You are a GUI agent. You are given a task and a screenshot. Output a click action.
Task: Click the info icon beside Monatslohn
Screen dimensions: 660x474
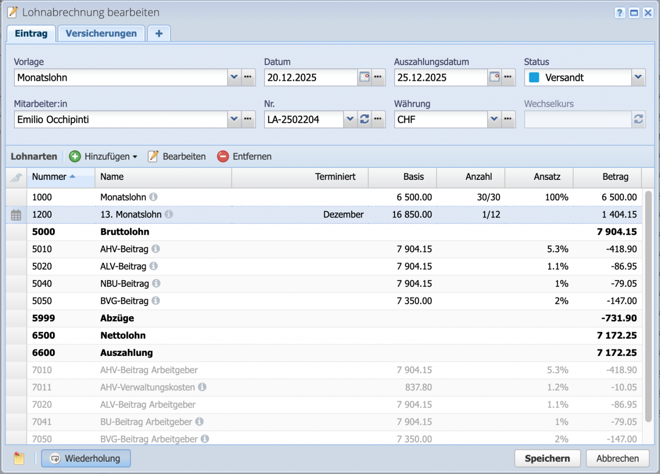(153, 197)
